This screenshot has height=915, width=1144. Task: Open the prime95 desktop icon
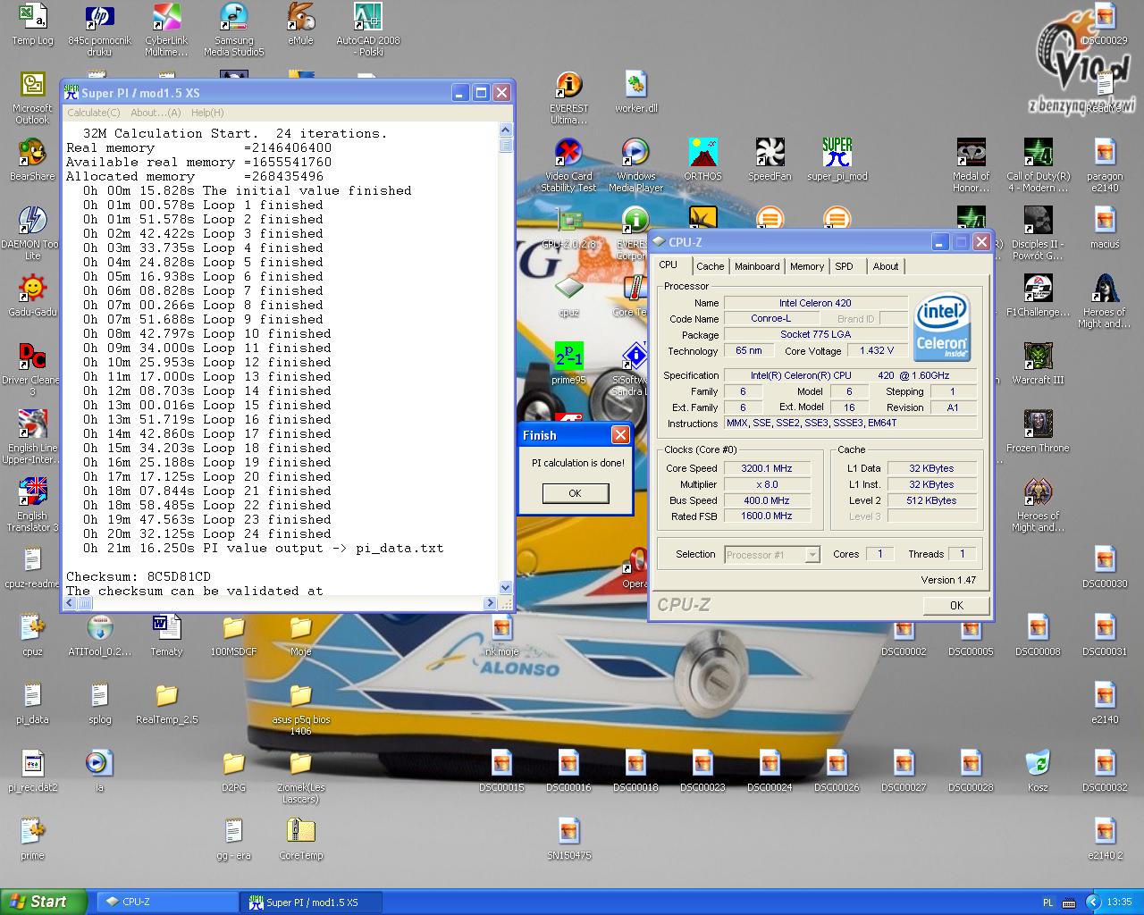[568, 363]
